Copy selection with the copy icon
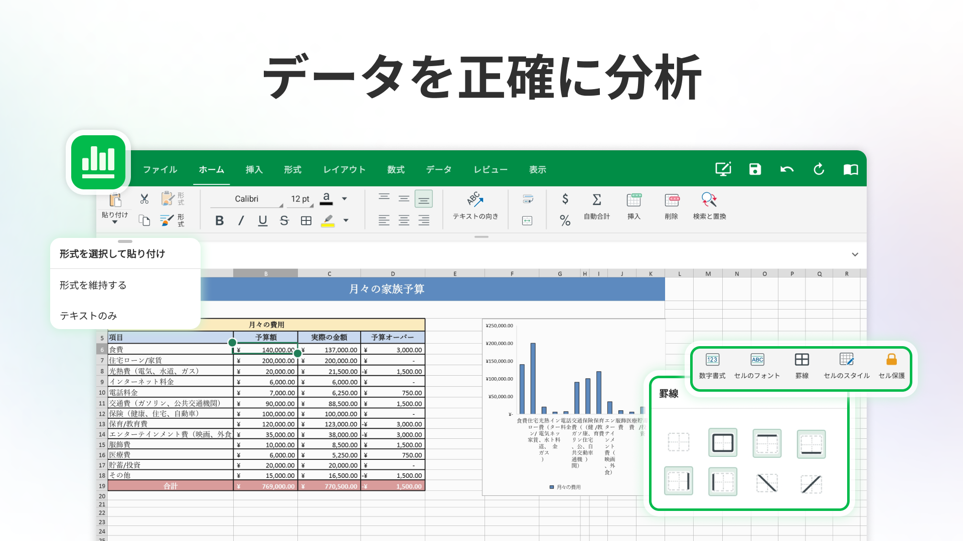The image size is (963, 541). pos(144,220)
